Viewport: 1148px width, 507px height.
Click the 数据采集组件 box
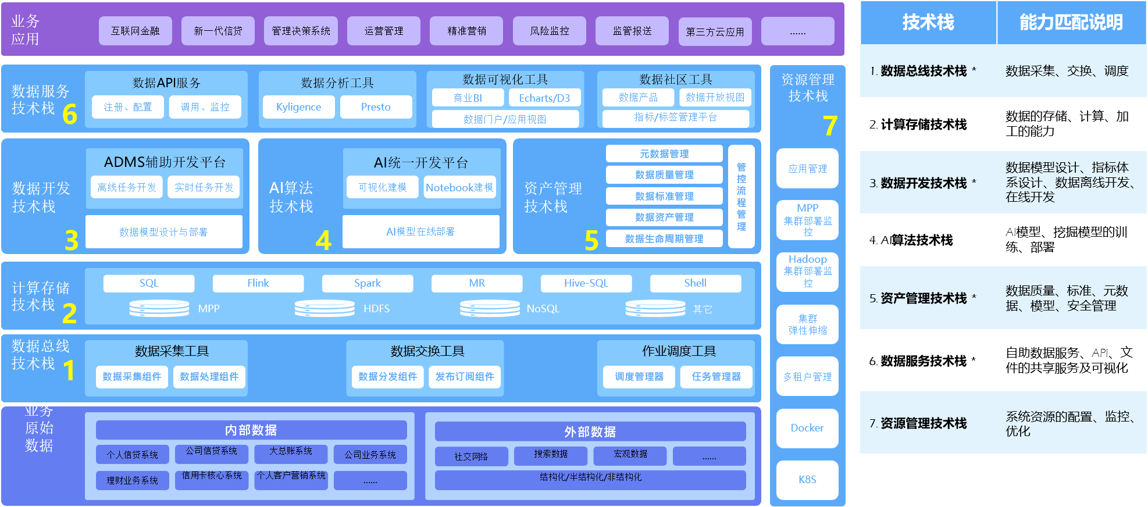pyautogui.click(x=132, y=377)
